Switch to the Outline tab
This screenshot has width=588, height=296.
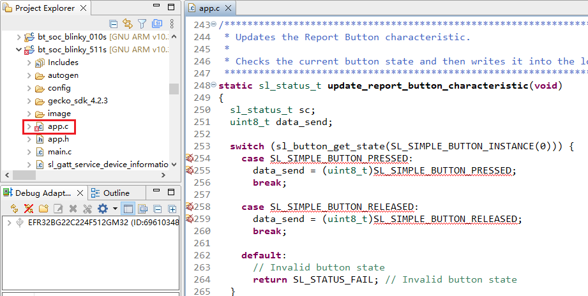coord(111,193)
